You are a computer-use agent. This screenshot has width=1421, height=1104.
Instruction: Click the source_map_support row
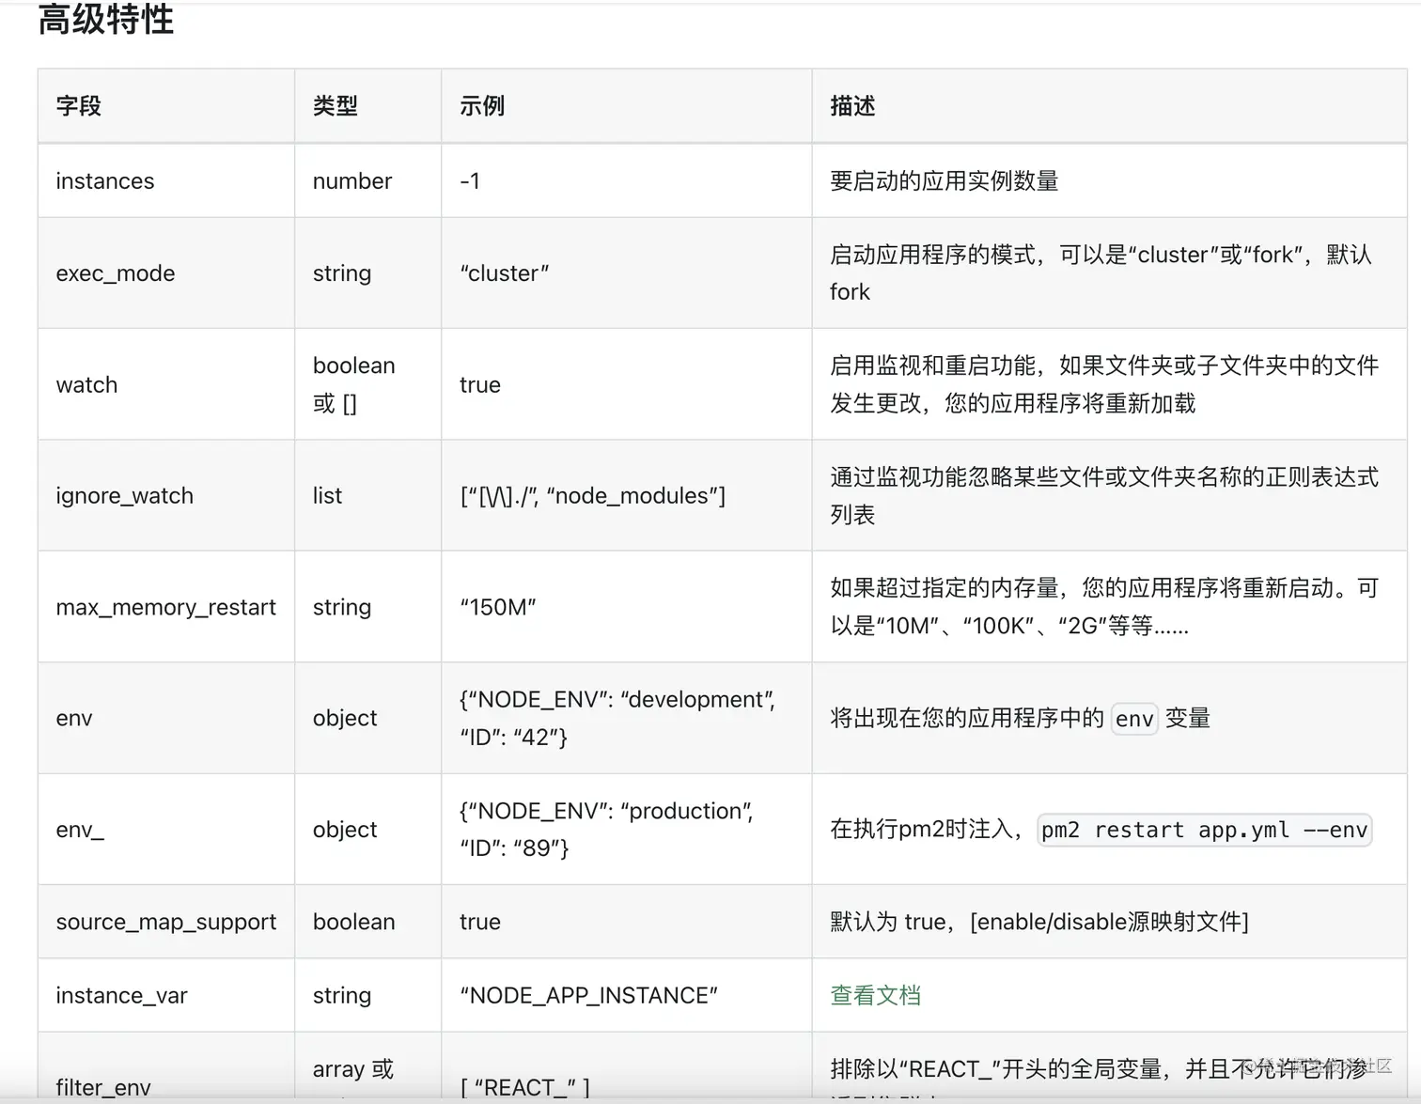[165, 922]
